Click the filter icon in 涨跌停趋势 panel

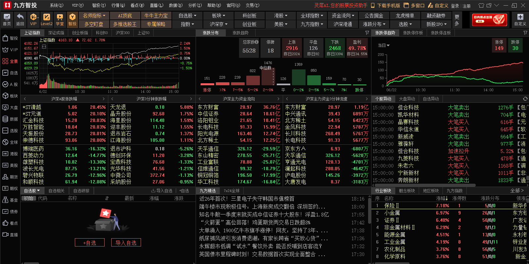tap(525, 33)
